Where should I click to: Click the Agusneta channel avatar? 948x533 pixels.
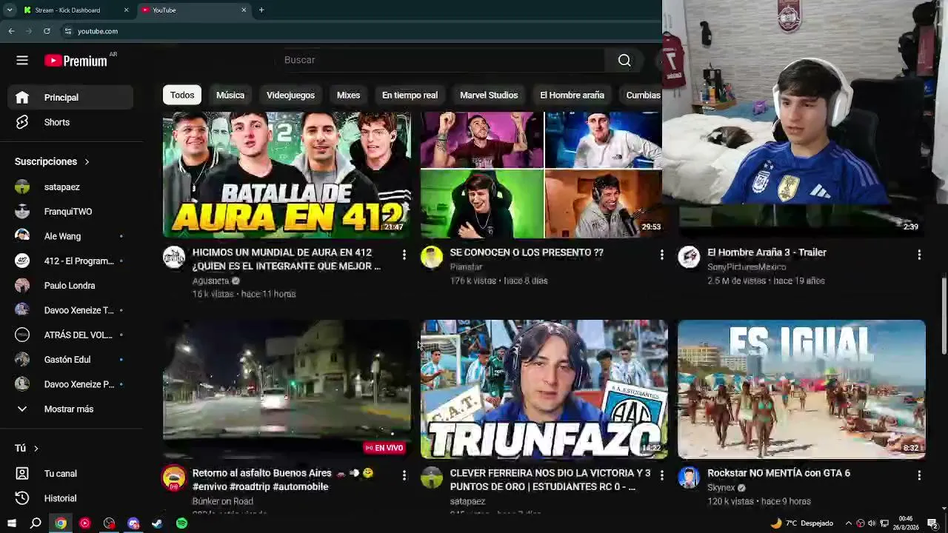point(174,257)
